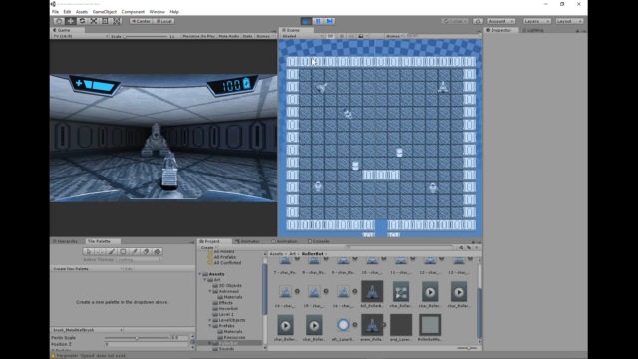Select the Rect transform tool
638x359 pixels.
(x=105, y=21)
